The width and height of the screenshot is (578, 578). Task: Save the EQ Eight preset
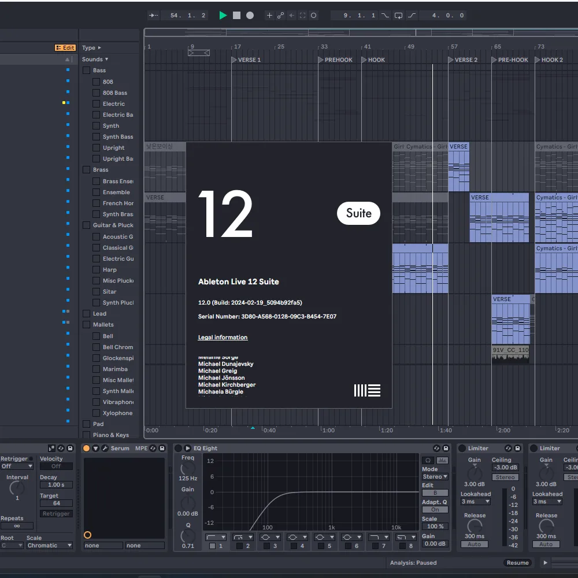click(x=446, y=449)
